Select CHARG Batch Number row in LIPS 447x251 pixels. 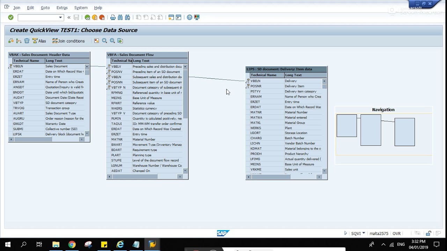(284, 138)
